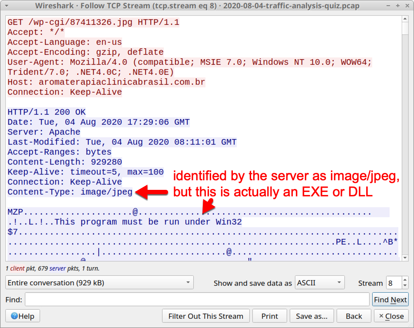Click the PE..L signature in payload

(x=348, y=242)
